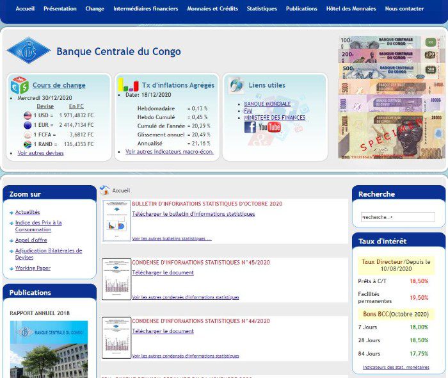Open the Change menu
Viewport: 448px width, 378px height.
tap(95, 8)
